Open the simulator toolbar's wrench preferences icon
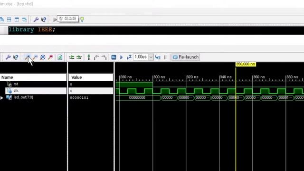Image resolution: width=304 pixels, height=171 pixels. 8,57
